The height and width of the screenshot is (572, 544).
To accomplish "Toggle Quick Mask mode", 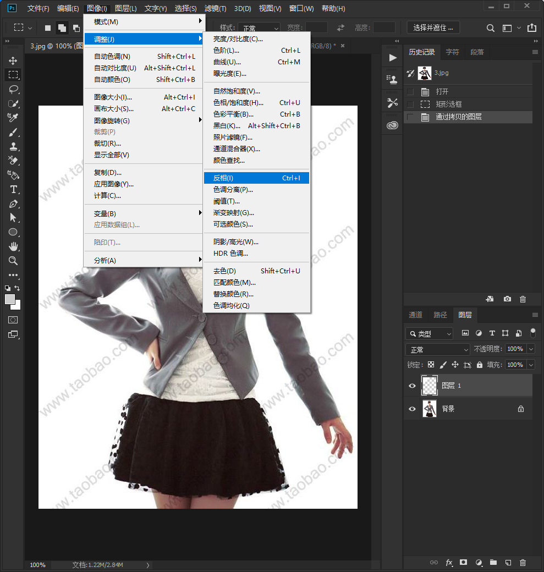I will point(13,320).
